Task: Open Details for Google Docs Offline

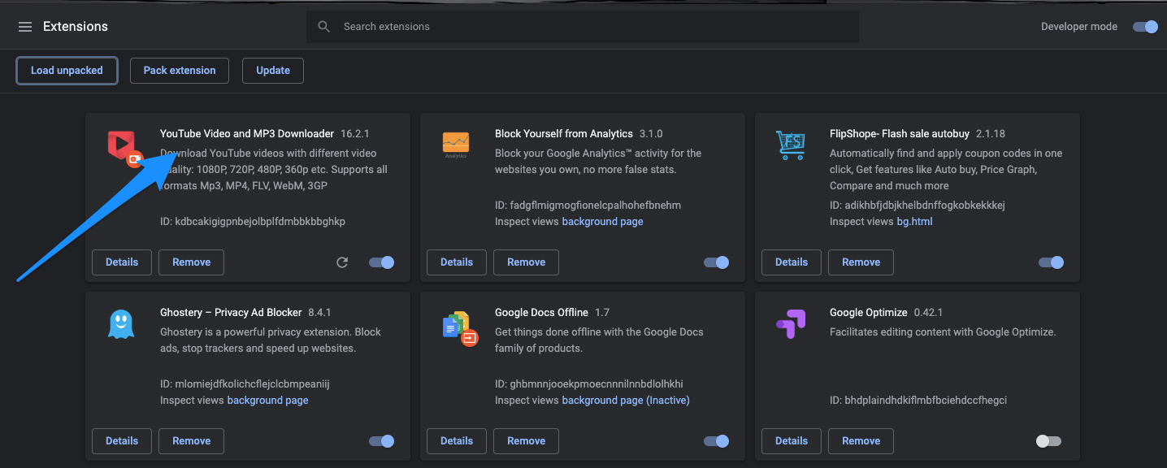Action: [457, 441]
